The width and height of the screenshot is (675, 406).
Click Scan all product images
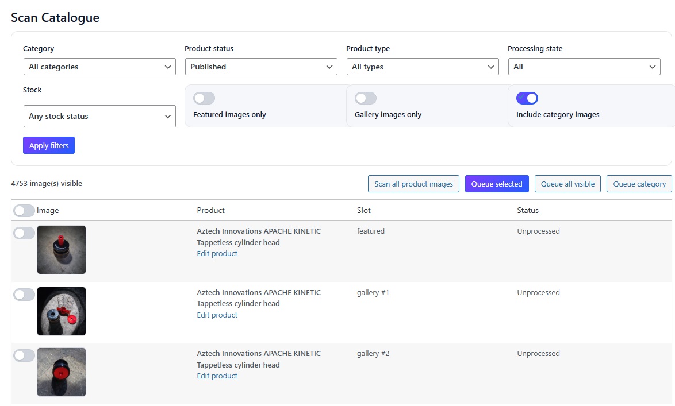[413, 184]
